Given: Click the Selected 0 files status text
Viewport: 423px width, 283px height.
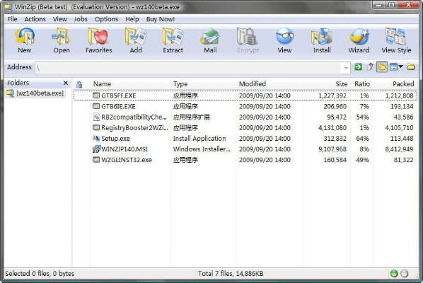Looking at the screenshot, I should [40, 274].
